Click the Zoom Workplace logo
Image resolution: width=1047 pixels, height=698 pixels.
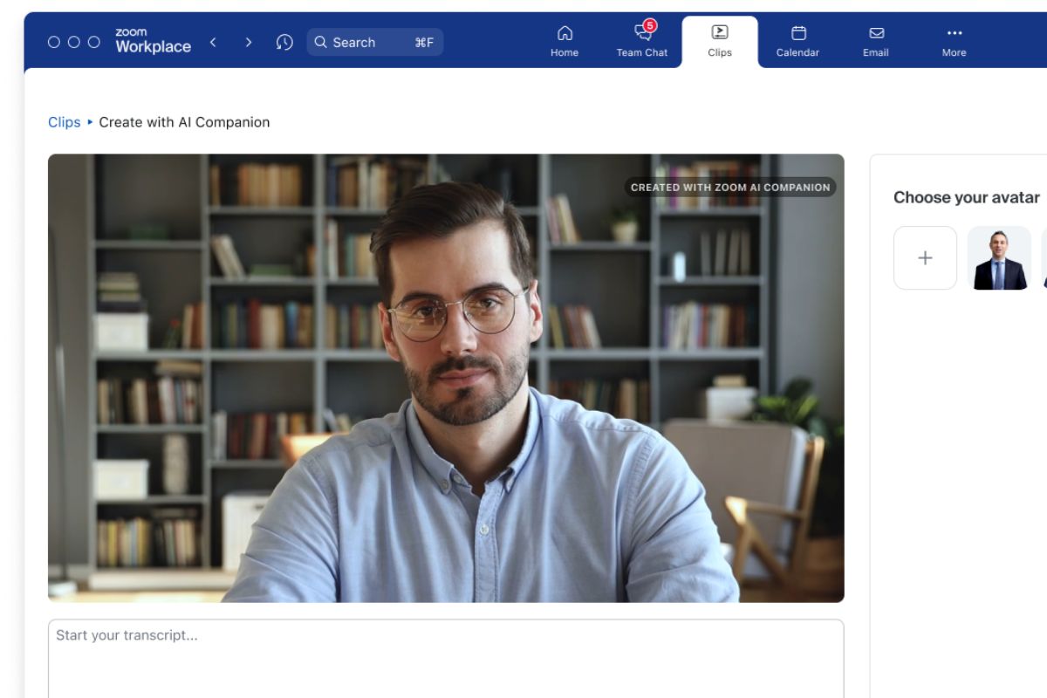pos(153,40)
